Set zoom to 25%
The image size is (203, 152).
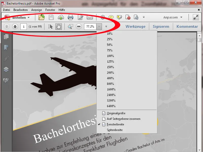coord(127,39)
